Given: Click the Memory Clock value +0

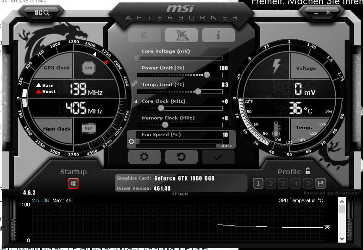Looking at the screenshot, I should [x=225, y=118].
